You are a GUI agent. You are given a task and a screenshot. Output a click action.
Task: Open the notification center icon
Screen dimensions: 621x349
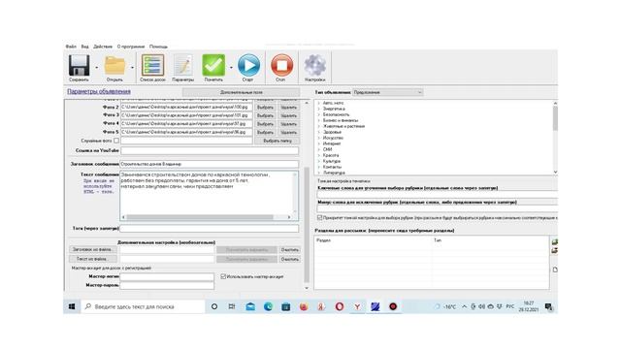click(x=548, y=306)
